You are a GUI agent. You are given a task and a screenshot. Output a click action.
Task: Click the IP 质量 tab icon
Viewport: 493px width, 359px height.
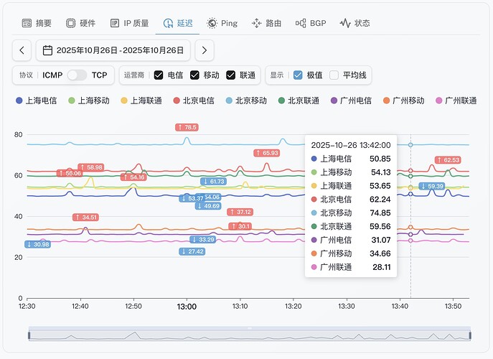(x=115, y=23)
